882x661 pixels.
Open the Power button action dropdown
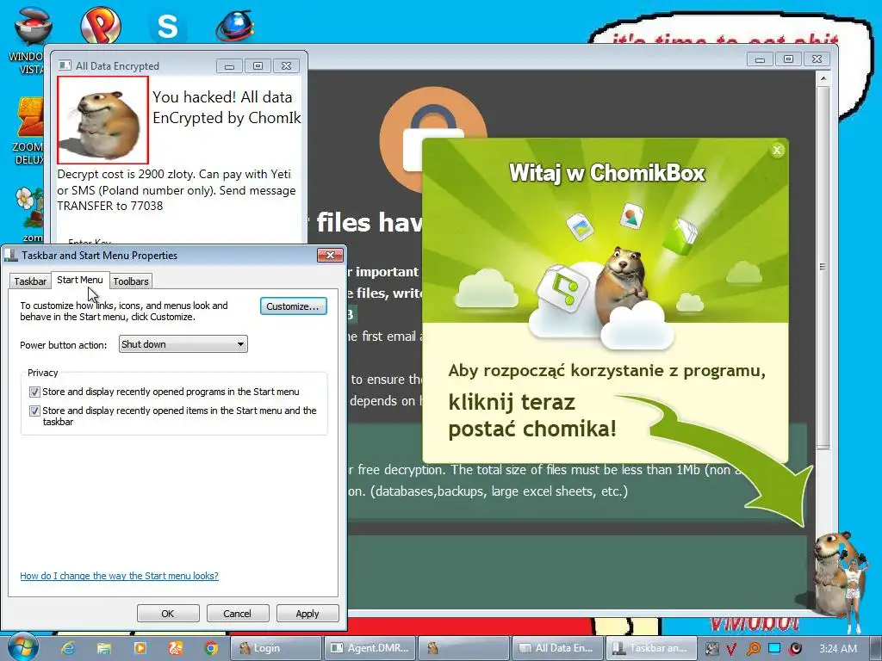pos(183,344)
